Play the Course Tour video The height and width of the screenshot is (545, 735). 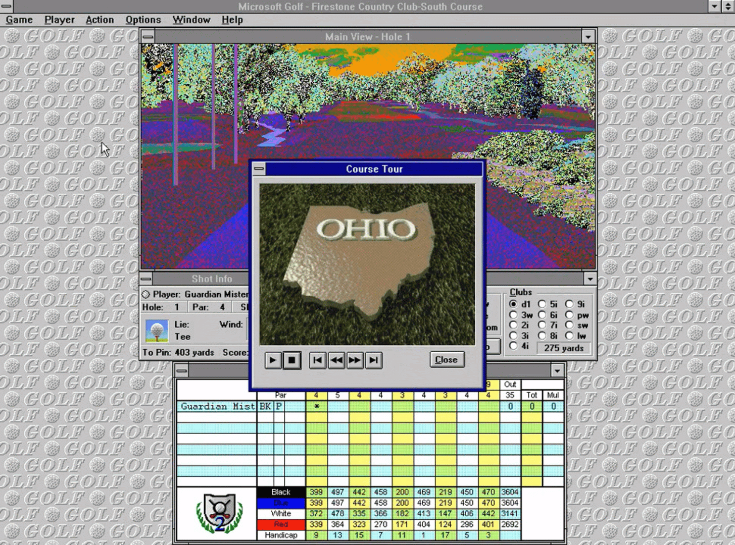click(273, 360)
